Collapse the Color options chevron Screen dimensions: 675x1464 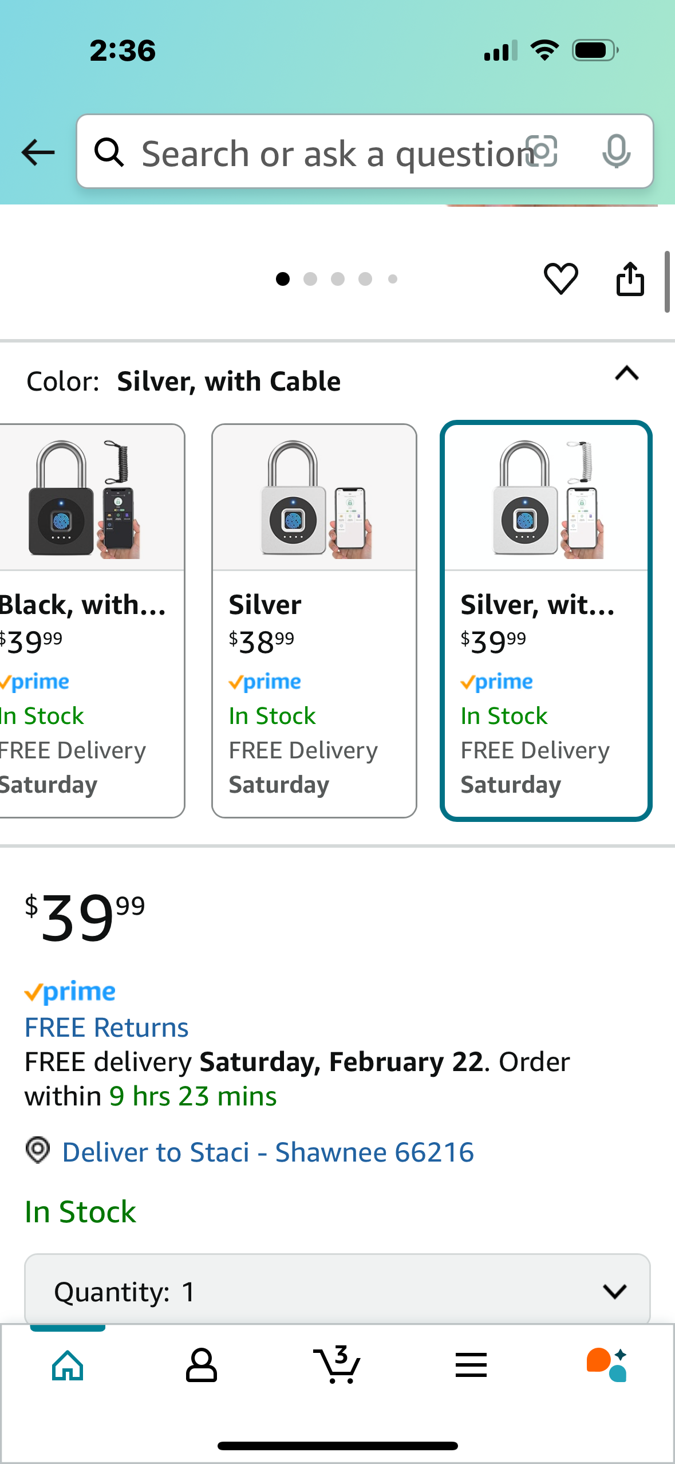[x=626, y=374]
